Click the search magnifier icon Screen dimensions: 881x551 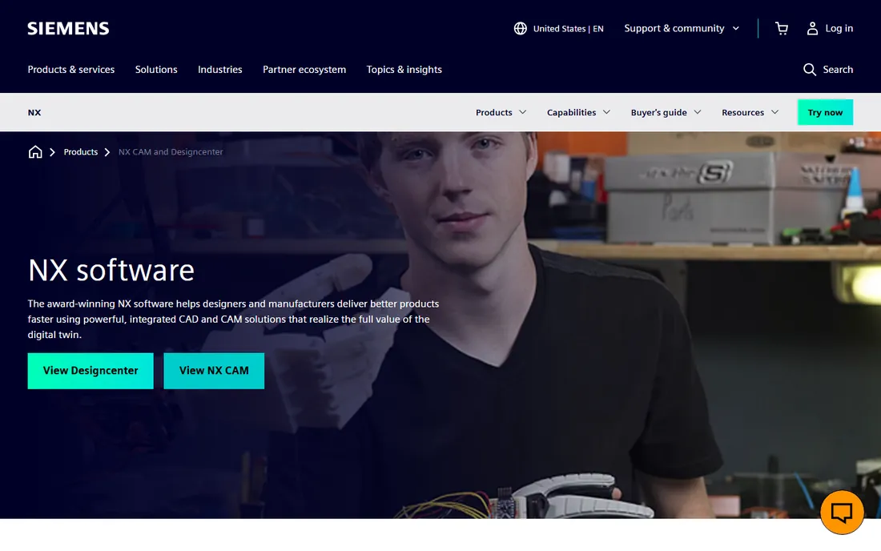pyautogui.click(x=810, y=70)
